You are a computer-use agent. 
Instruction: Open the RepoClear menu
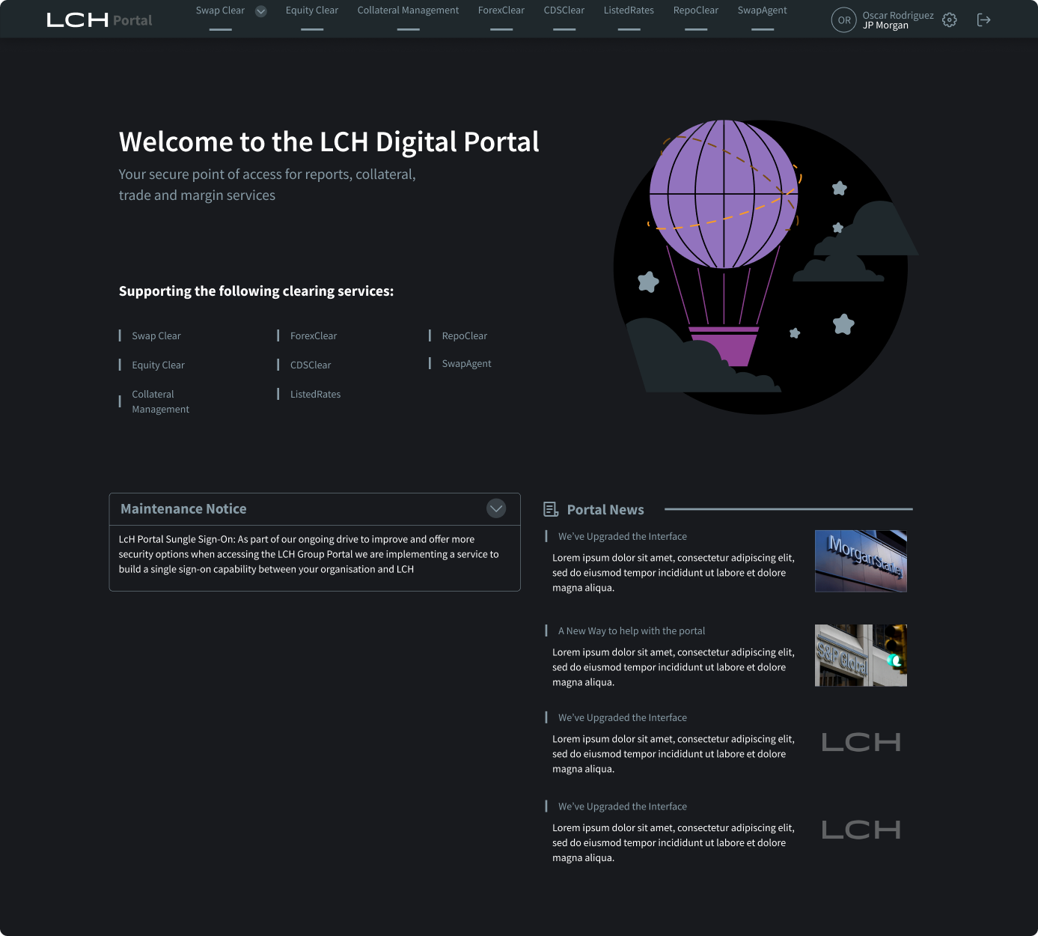coord(696,10)
